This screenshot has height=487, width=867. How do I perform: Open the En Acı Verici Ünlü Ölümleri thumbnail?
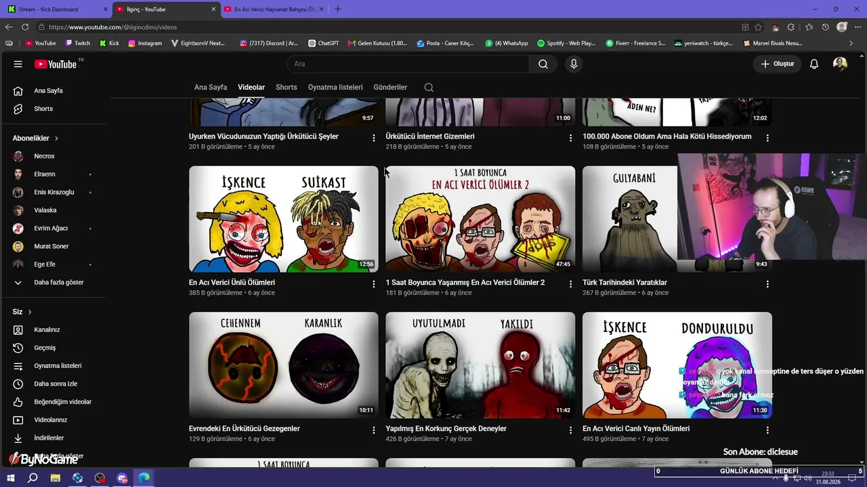click(284, 219)
